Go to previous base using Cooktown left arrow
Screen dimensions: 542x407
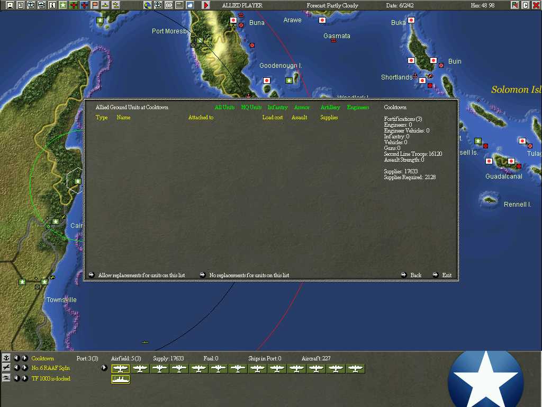point(16,358)
